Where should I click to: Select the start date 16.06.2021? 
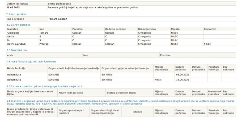(x=182, y=79)
